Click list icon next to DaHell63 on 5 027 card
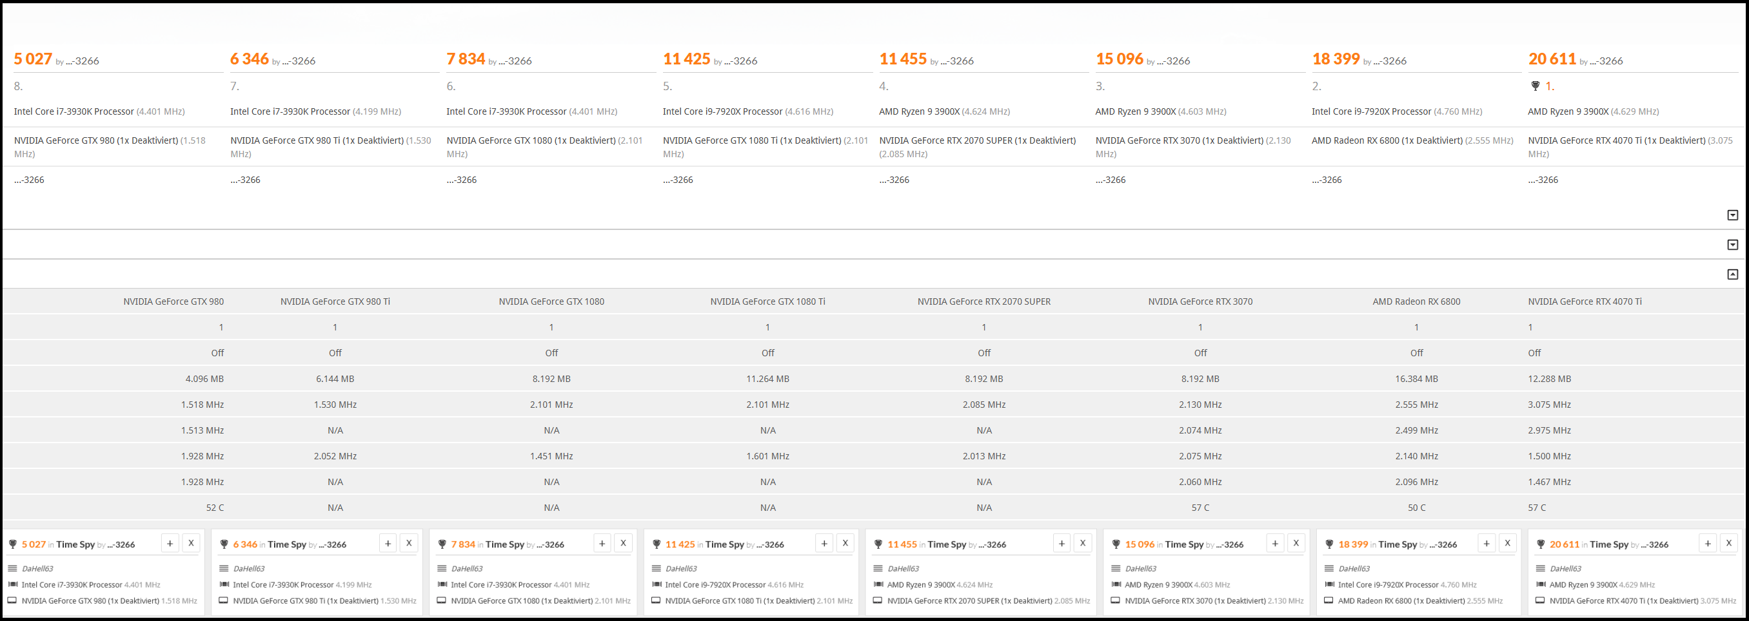This screenshot has width=1749, height=621. pyautogui.click(x=12, y=568)
